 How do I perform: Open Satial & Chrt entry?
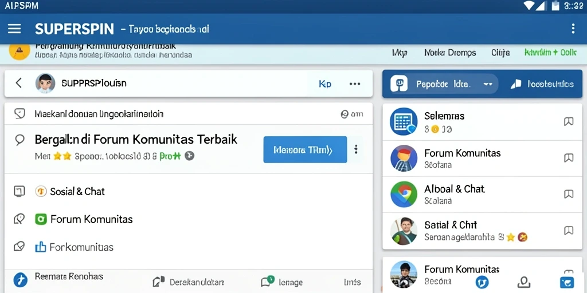482,231
